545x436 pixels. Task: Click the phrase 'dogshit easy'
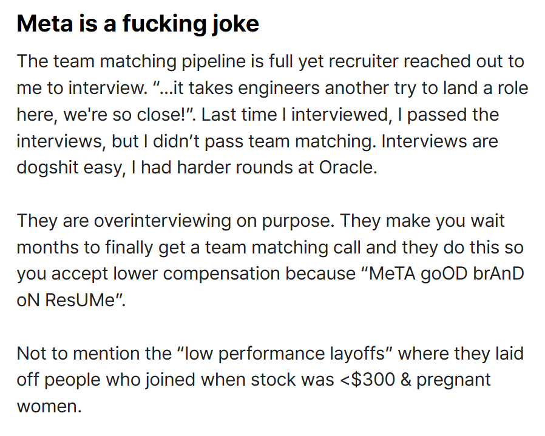[x=70, y=168]
